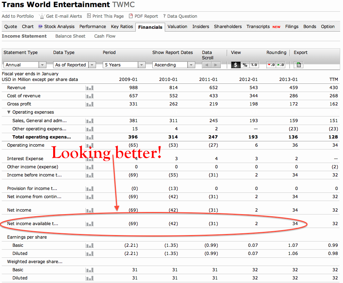Image resolution: width=343 pixels, height=283 pixels.
Task: Open the Data Type As of Reported dropdown
Action: [x=74, y=65]
